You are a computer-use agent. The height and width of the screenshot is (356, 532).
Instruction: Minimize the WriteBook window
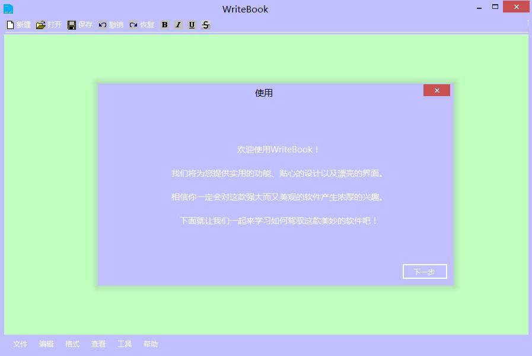(480, 7)
